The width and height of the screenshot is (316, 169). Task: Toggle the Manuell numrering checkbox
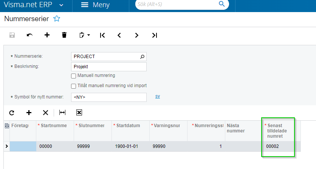coord(74,76)
